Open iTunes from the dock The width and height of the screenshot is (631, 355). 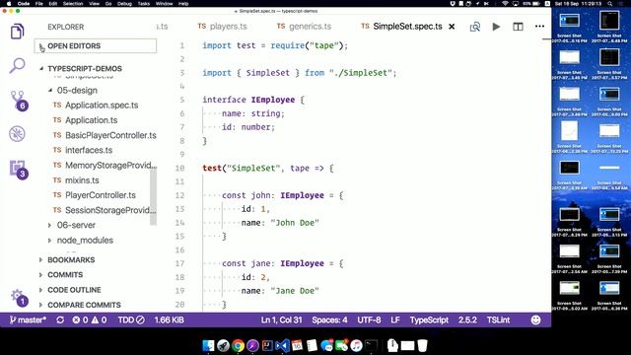tap(356, 345)
